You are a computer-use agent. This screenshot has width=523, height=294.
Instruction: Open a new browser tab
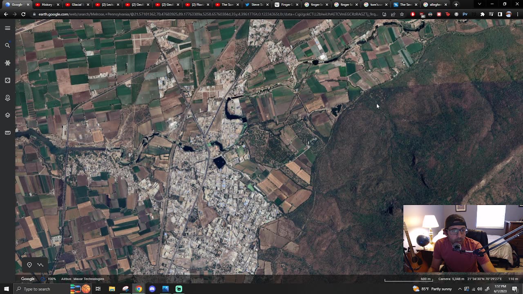pos(456,4)
